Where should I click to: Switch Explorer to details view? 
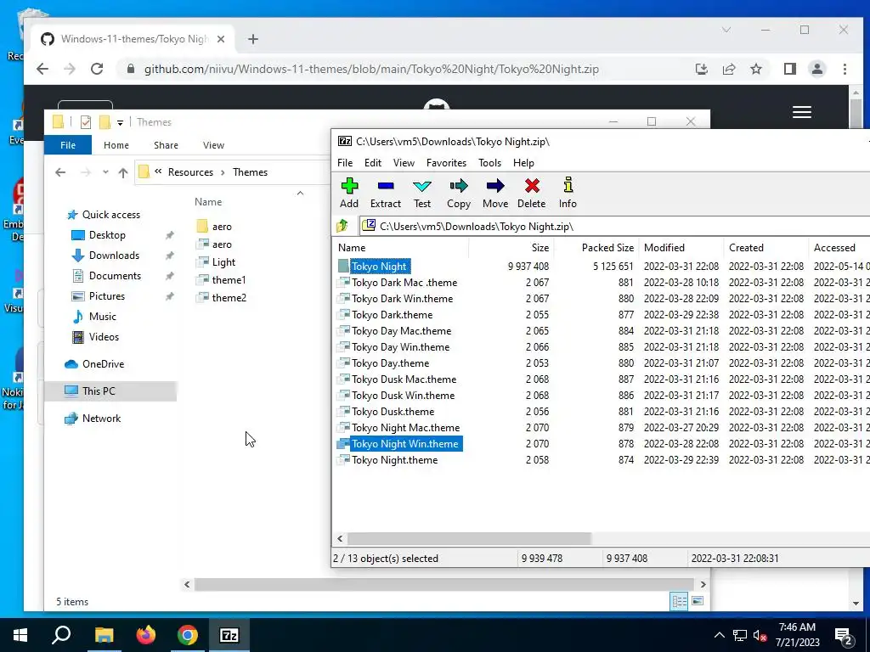[x=679, y=601]
